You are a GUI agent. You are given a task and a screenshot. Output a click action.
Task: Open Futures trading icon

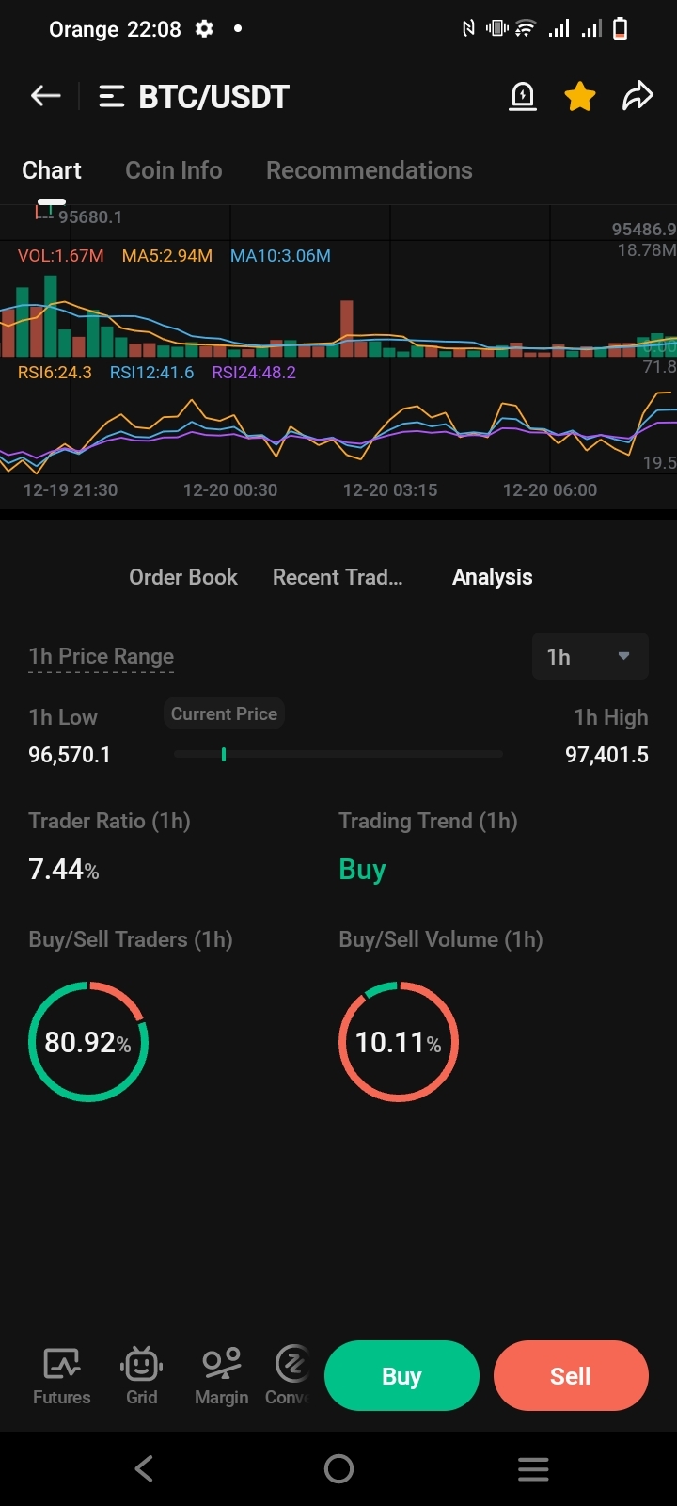coord(62,1376)
